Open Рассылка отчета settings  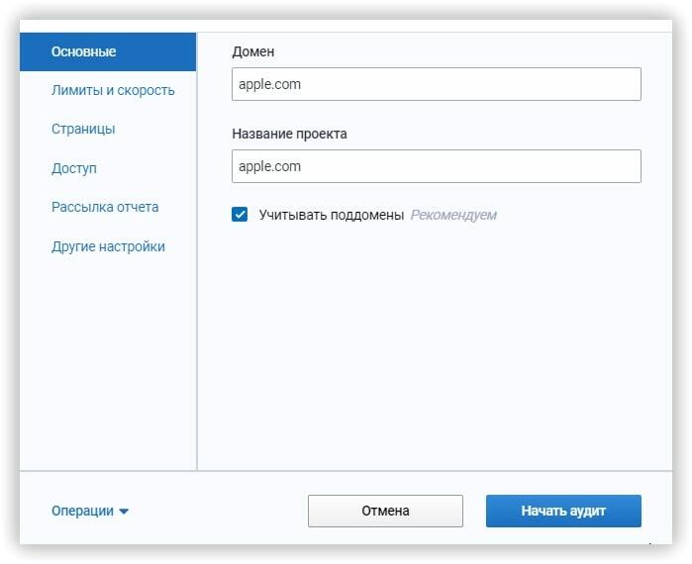coord(105,207)
